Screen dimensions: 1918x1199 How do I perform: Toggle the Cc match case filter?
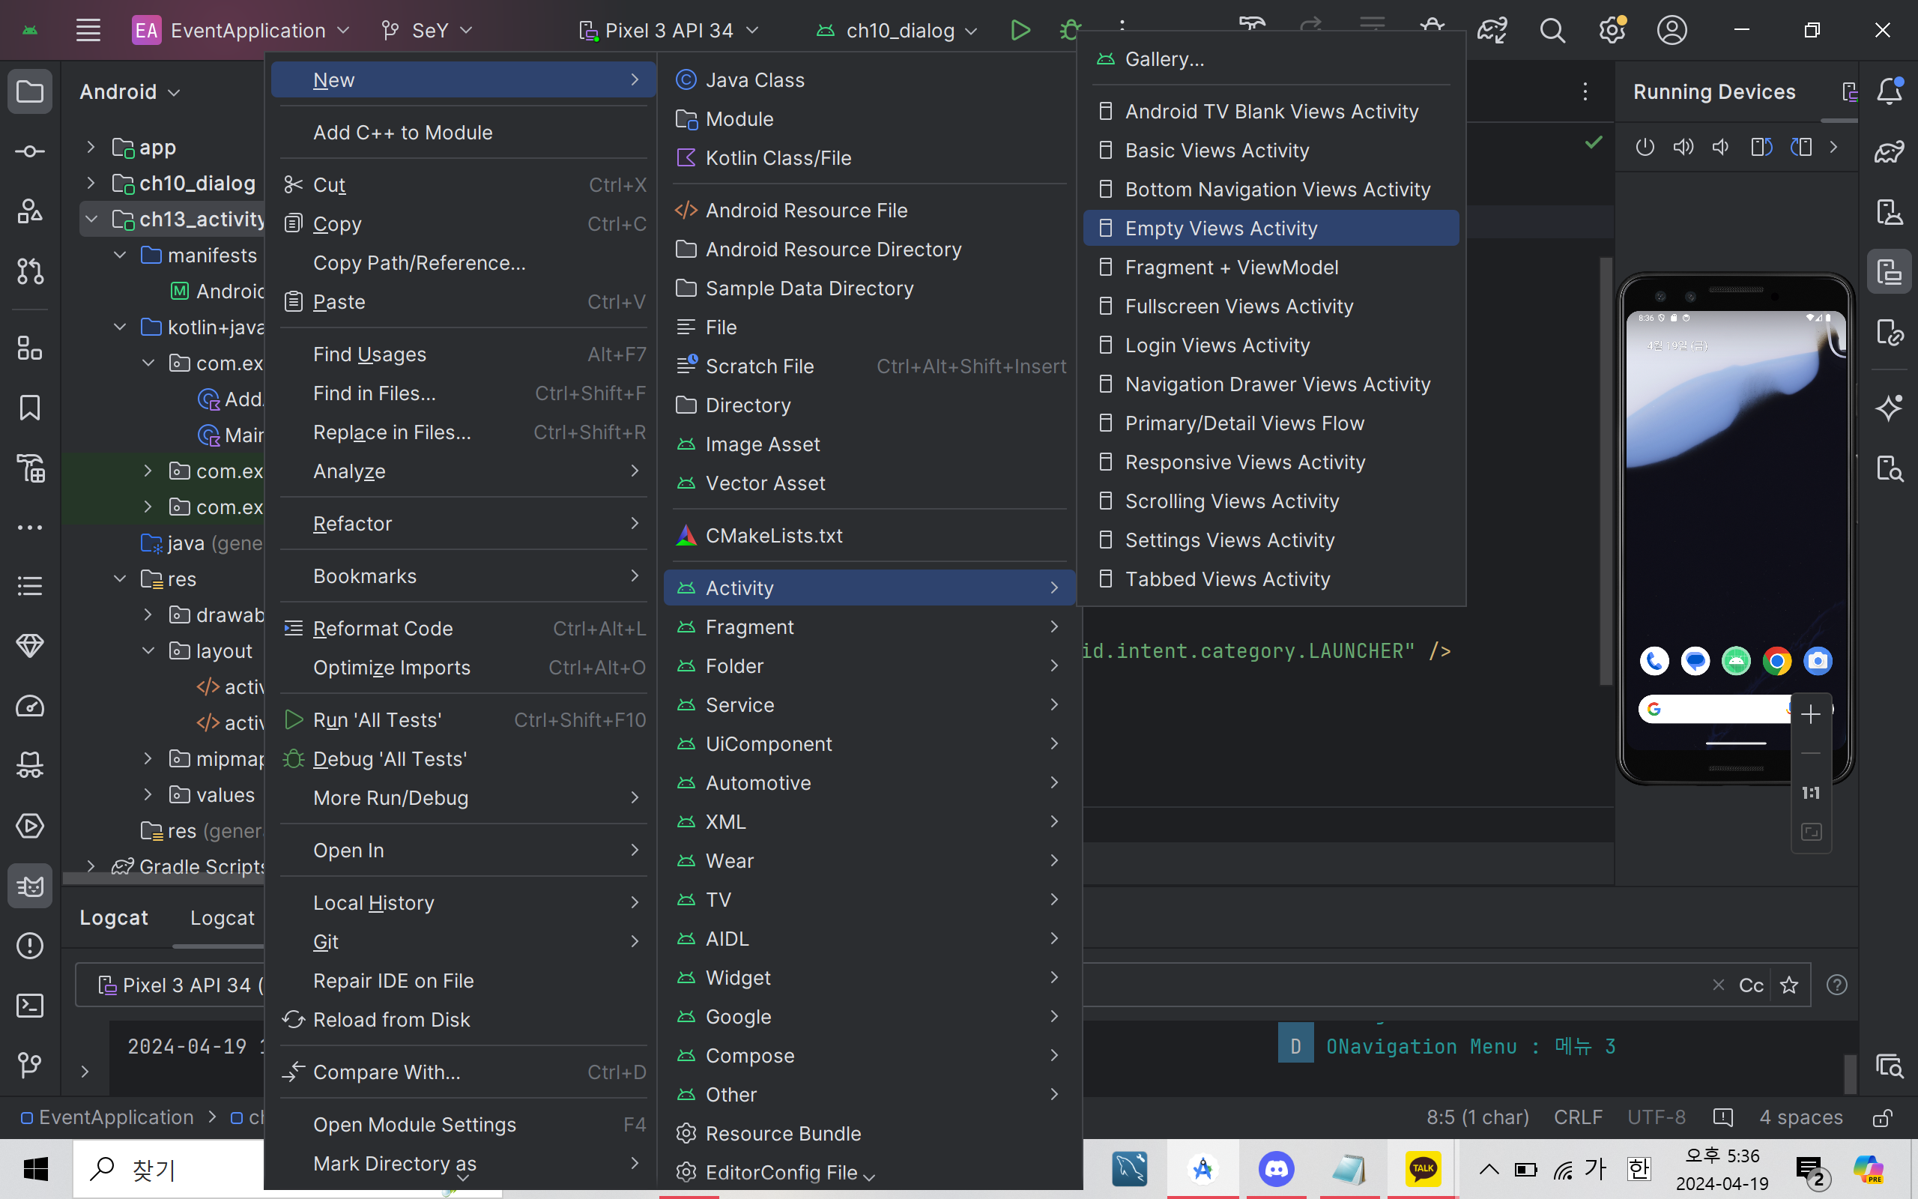pos(1751,985)
